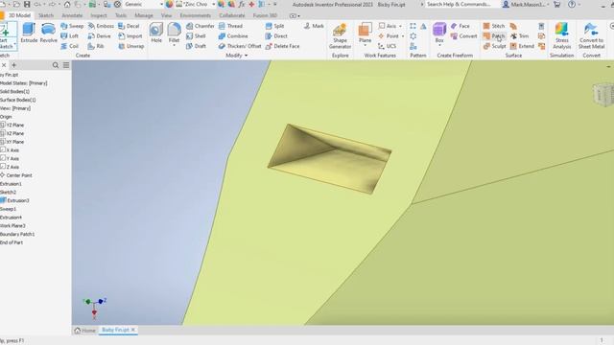Click freeform Convert tool

(463, 36)
